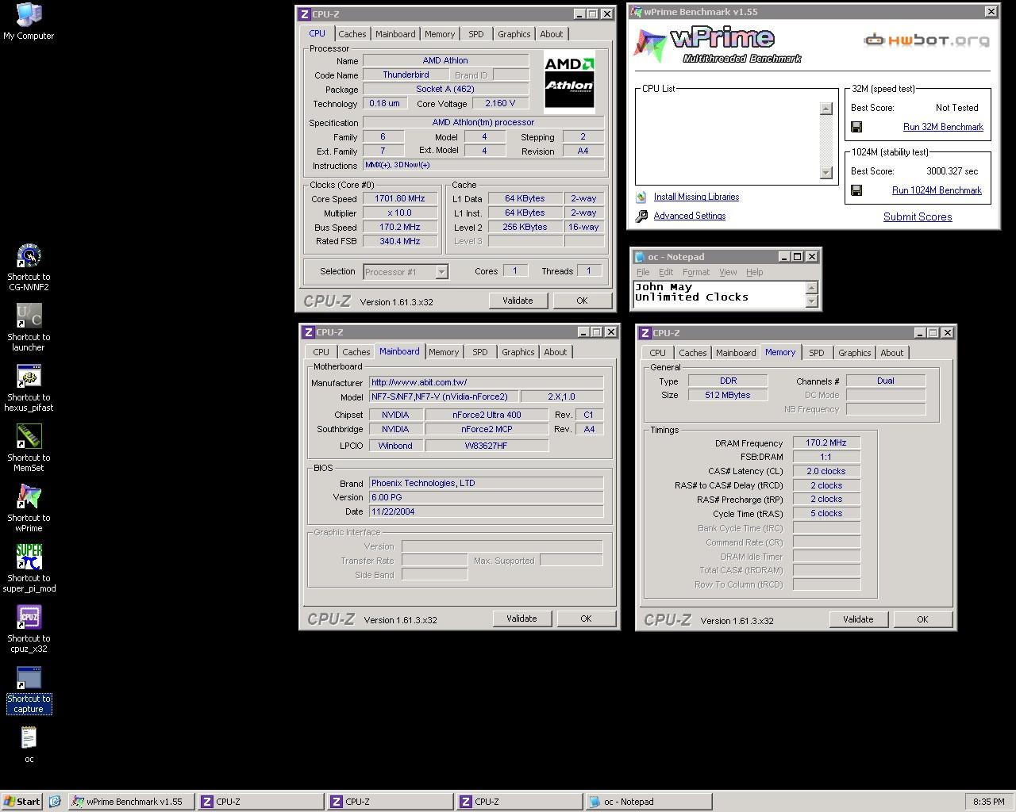Image resolution: width=1016 pixels, height=812 pixels.
Task: Open the Install Missing Libraries link
Action: [696, 197]
